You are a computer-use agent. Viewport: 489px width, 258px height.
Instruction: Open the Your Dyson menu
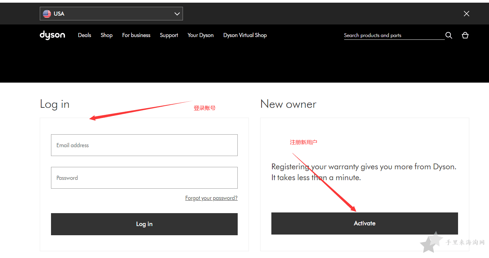201,35
